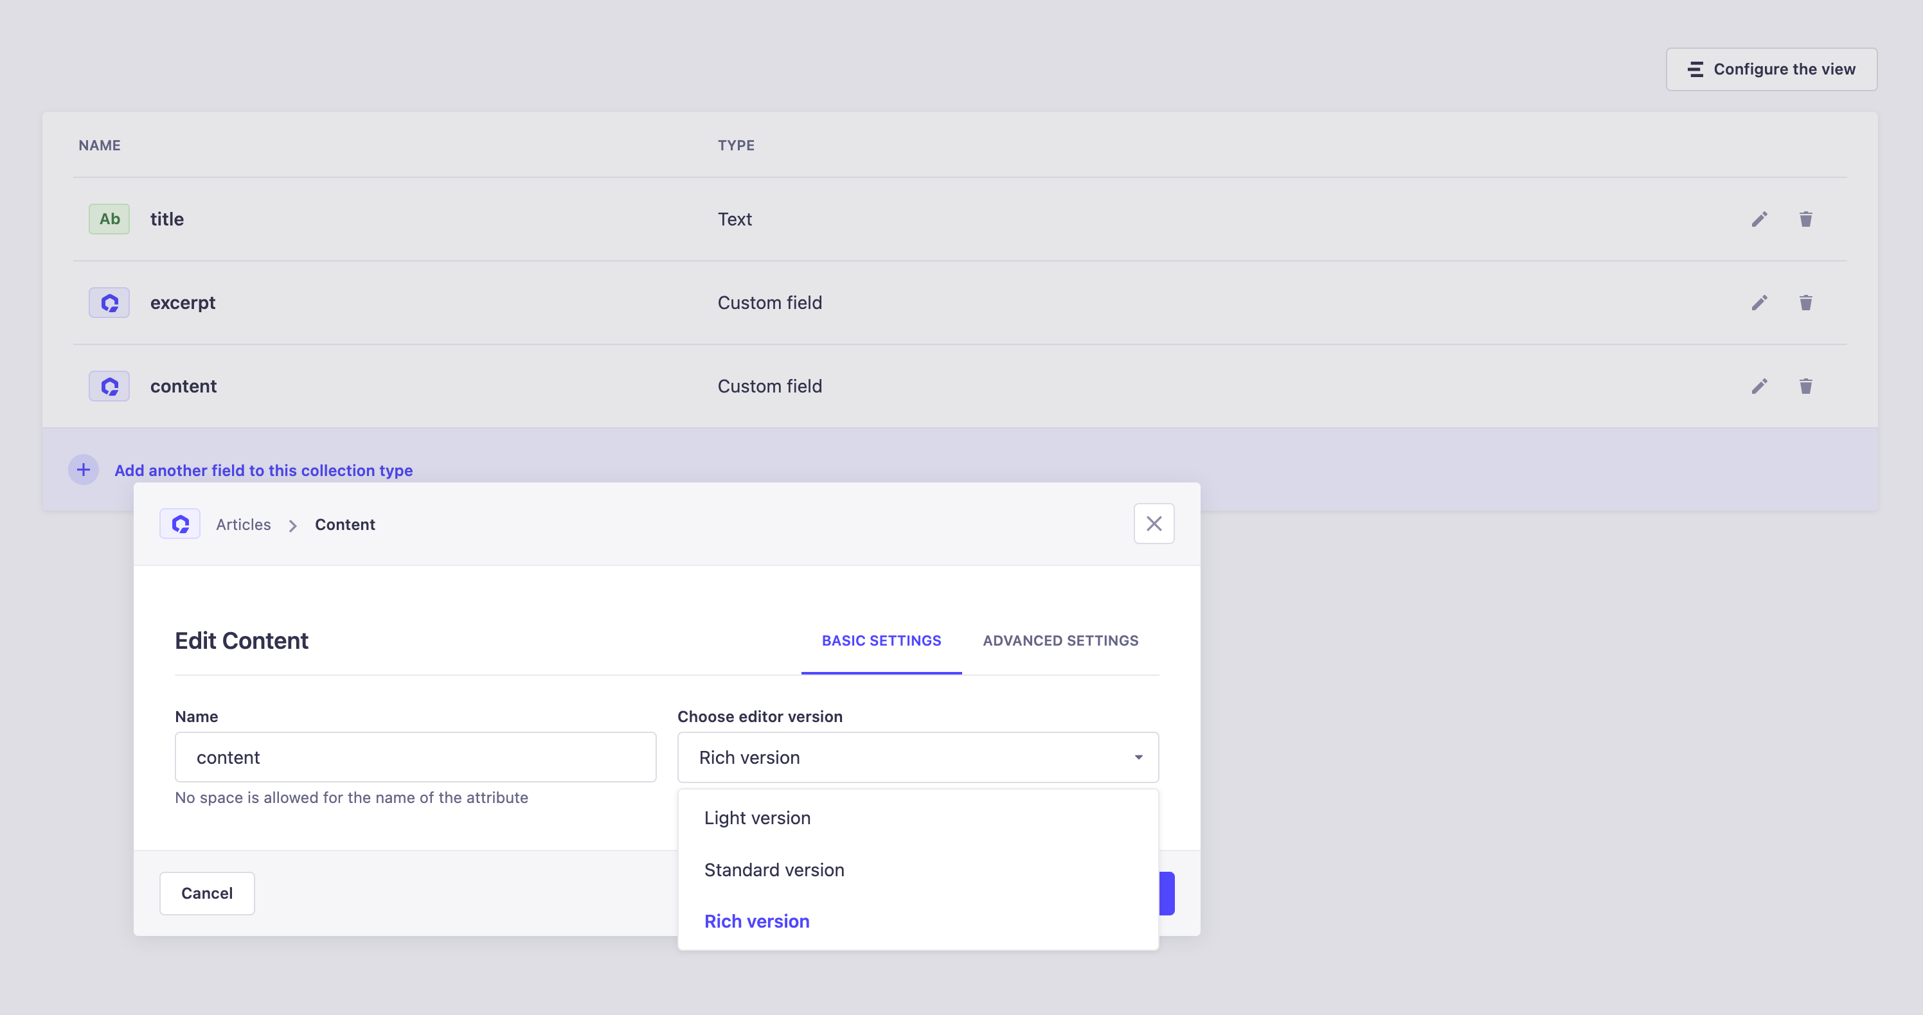Open Add another field to this collection type
This screenshot has height=1015, width=1923.
coord(263,470)
